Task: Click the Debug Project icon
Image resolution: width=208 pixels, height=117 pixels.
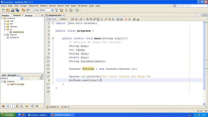Action: 71,10
